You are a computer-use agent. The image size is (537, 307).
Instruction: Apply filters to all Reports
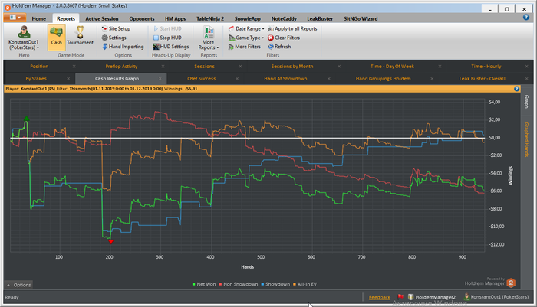point(292,29)
